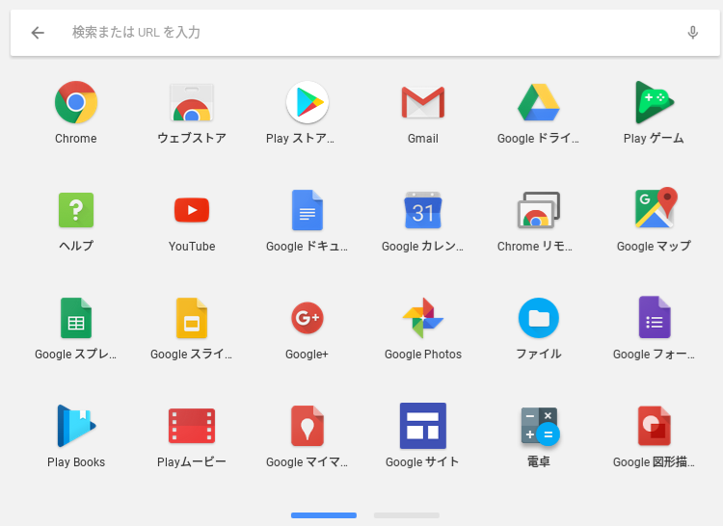Open the Google フォーム app

654,318
